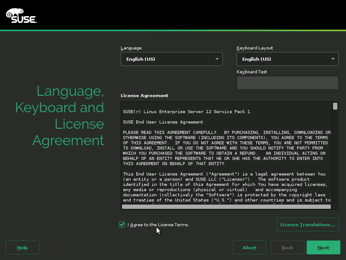
Task: Click the Keyboard Test label
Action: coord(251,72)
